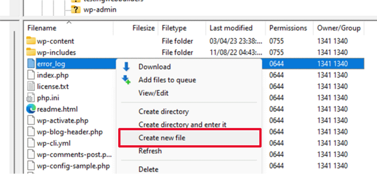Choose Download from the context menu

click(155, 67)
